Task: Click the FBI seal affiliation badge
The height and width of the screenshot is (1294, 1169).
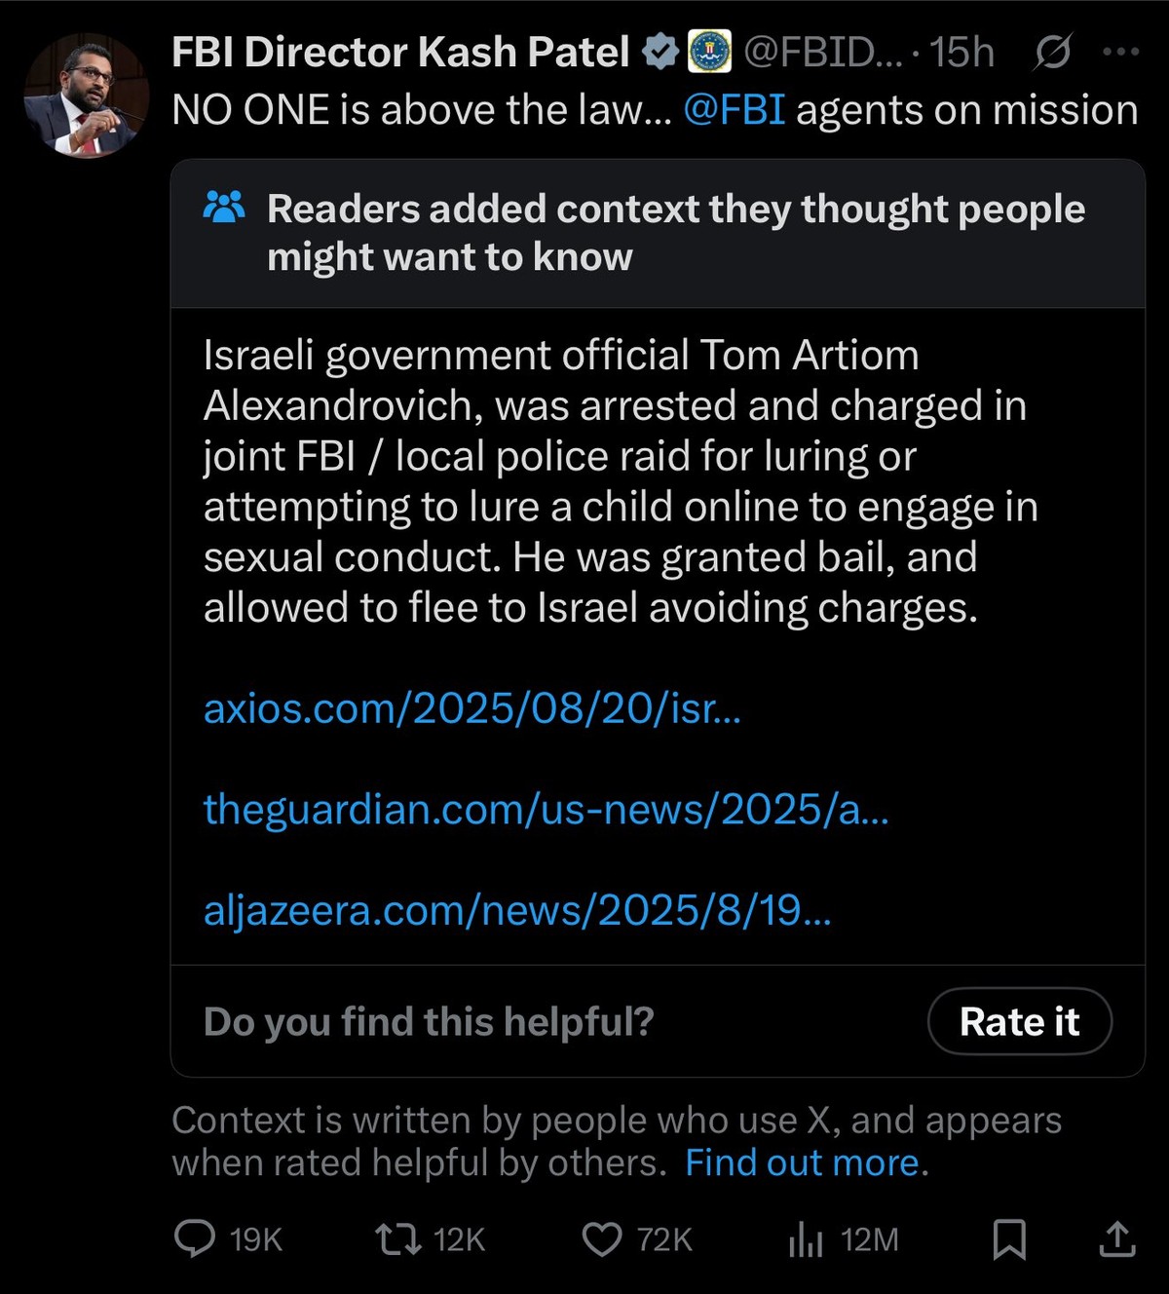Action: [x=710, y=53]
